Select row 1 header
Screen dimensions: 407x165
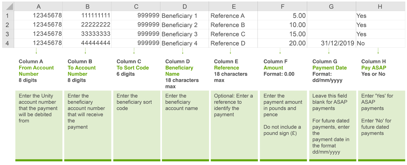(x=8, y=16)
